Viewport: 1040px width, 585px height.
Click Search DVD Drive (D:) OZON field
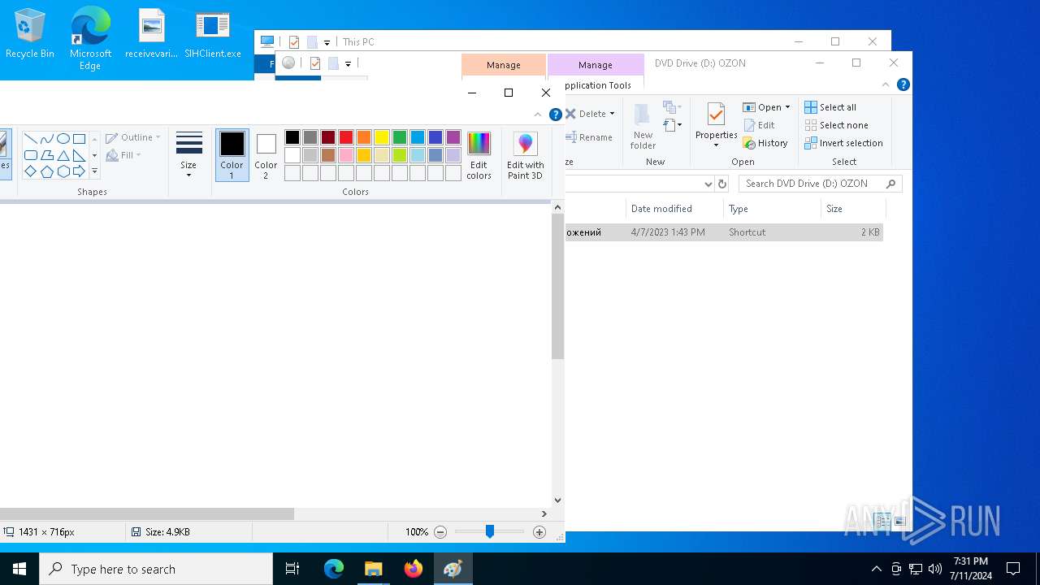[x=820, y=184]
